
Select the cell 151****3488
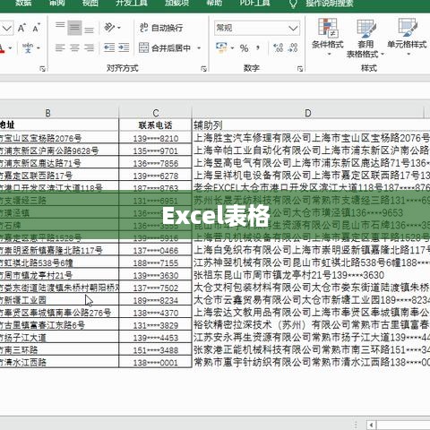pyautogui.click(x=155, y=350)
